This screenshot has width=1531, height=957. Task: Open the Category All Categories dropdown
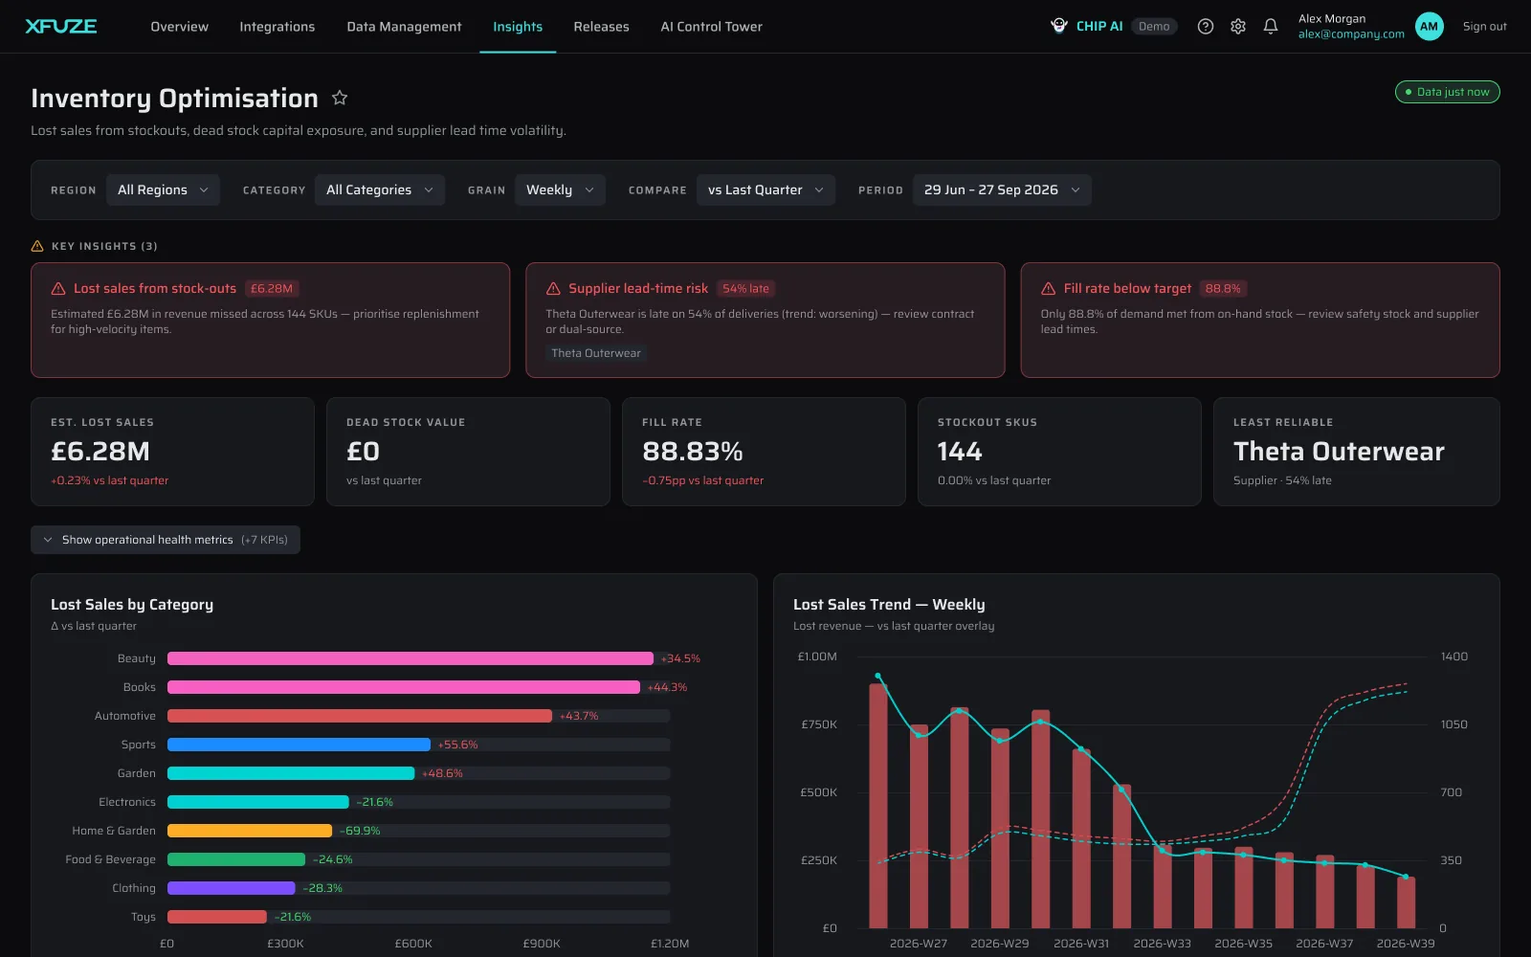(380, 189)
